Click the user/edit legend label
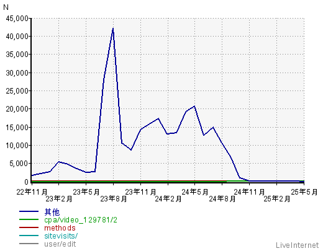 pos(60,244)
